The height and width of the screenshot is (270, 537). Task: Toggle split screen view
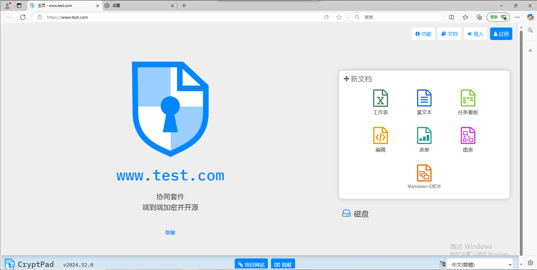(451, 17)
